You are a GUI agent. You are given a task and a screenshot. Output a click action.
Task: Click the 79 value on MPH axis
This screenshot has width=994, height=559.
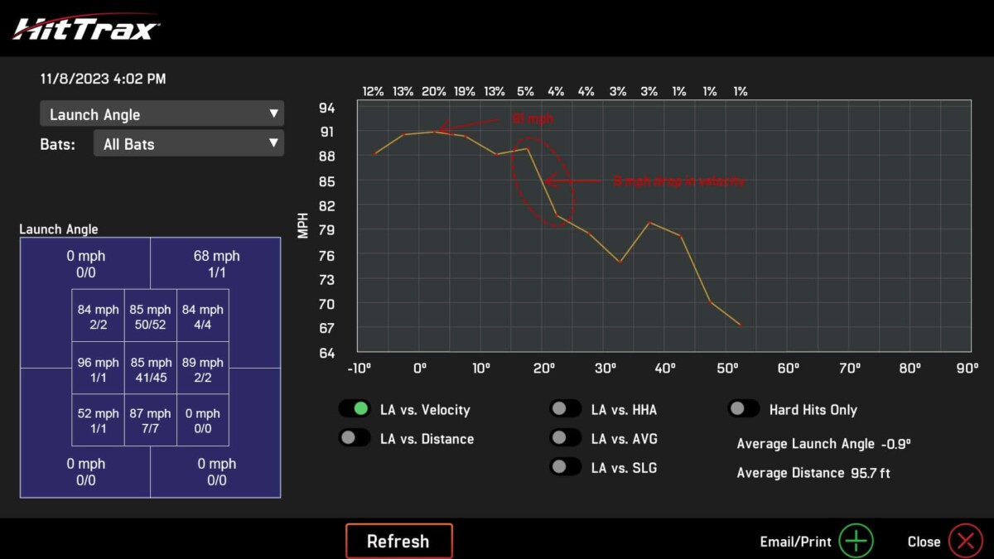(327, 230)
